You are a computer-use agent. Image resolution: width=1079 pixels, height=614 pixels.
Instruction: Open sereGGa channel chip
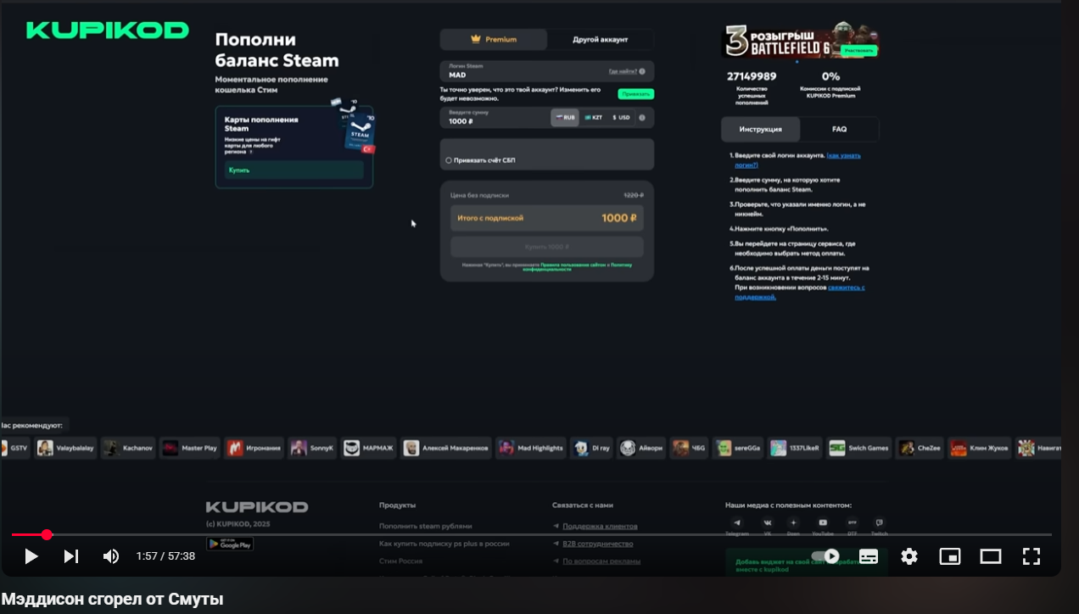pyautogui.click(x=739, y=448)
